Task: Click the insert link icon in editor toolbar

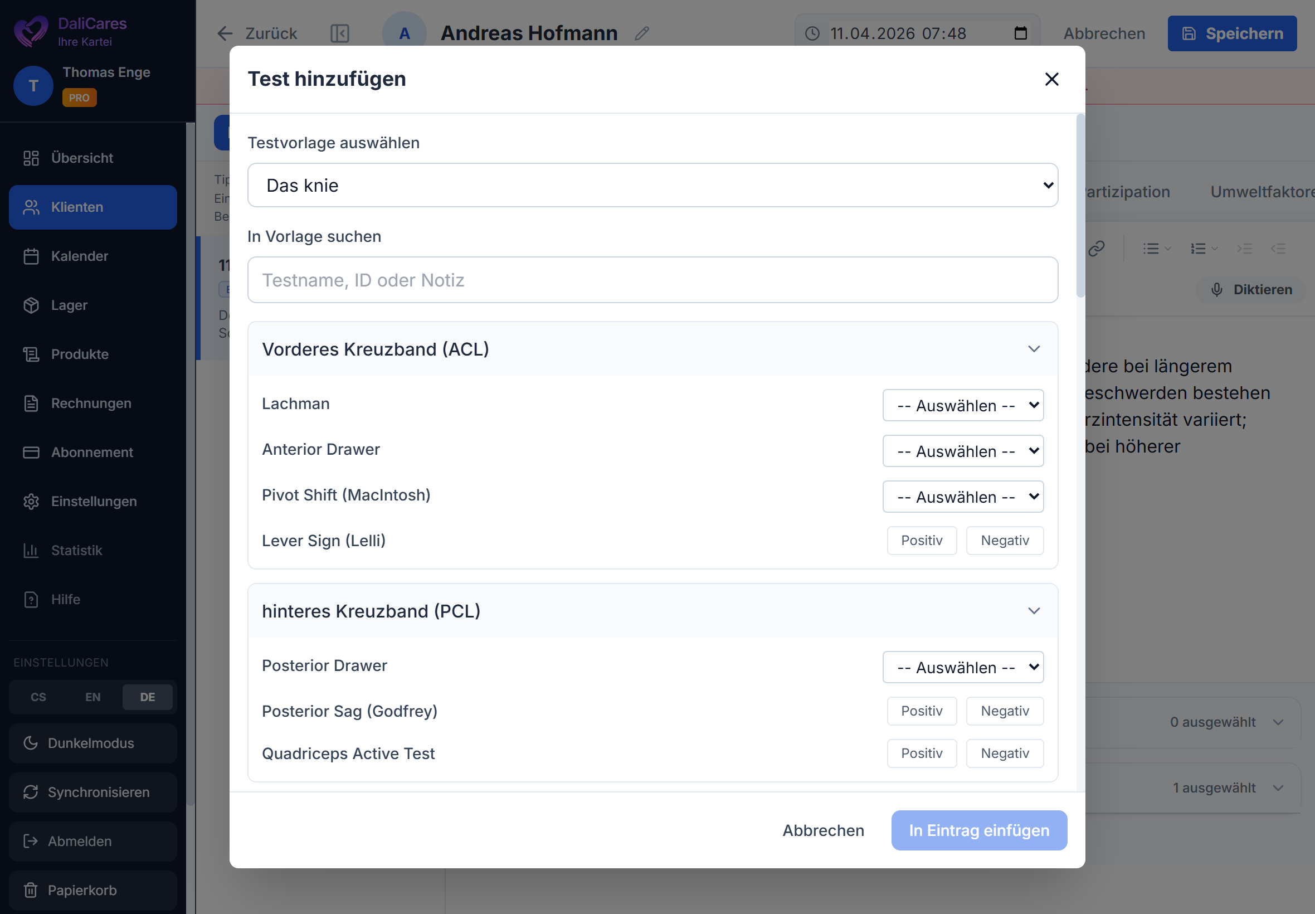Action: click(1095, 249)
